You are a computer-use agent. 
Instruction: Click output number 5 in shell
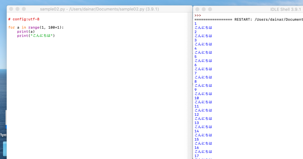[196, 57]
